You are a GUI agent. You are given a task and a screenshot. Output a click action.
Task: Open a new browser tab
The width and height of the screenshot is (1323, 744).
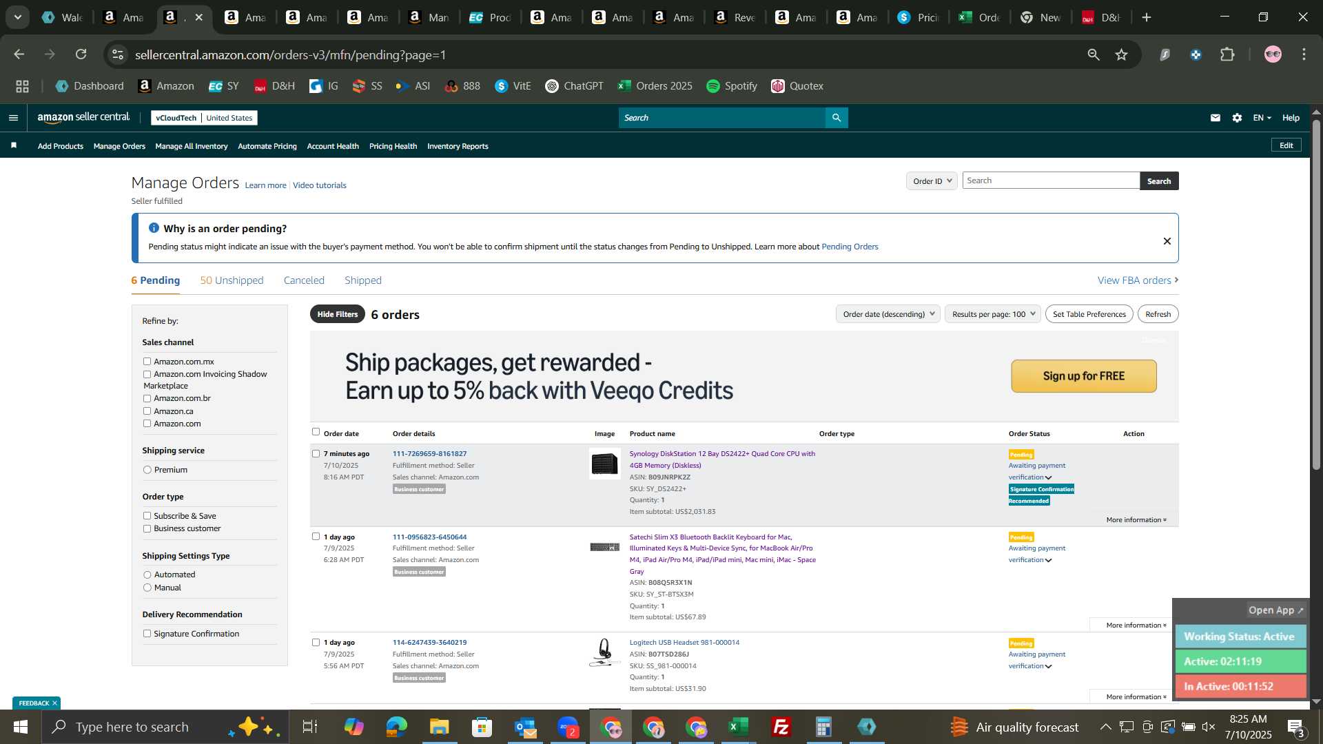coord(1147,17)
